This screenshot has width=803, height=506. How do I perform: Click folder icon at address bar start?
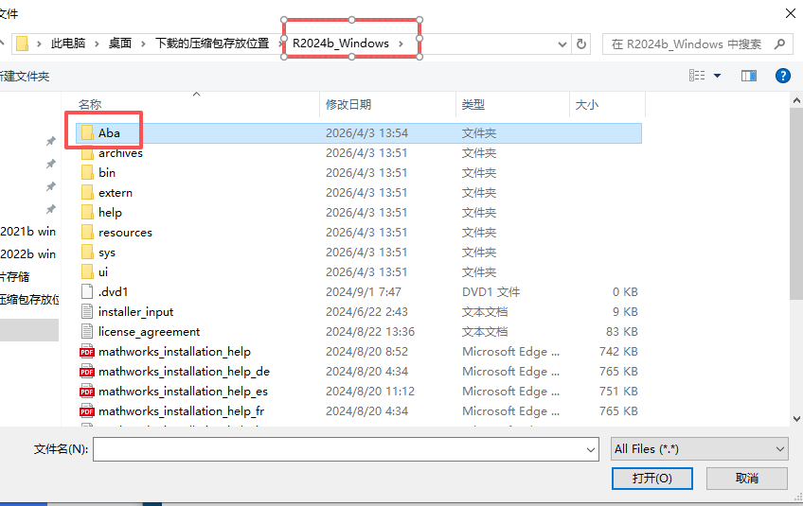coord(22,44)
